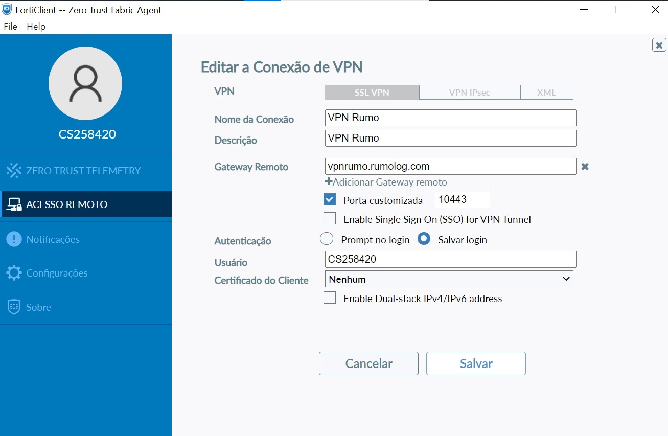
Task: Switch to the VPN IPsec tab
Action: pyautogui.click(x=470, y=93)
